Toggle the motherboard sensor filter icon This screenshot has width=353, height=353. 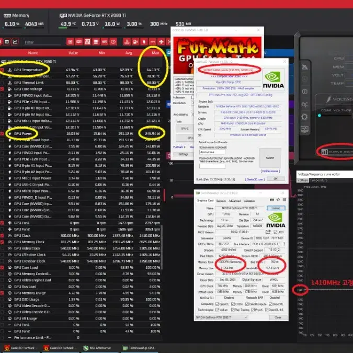click(87, 42)
